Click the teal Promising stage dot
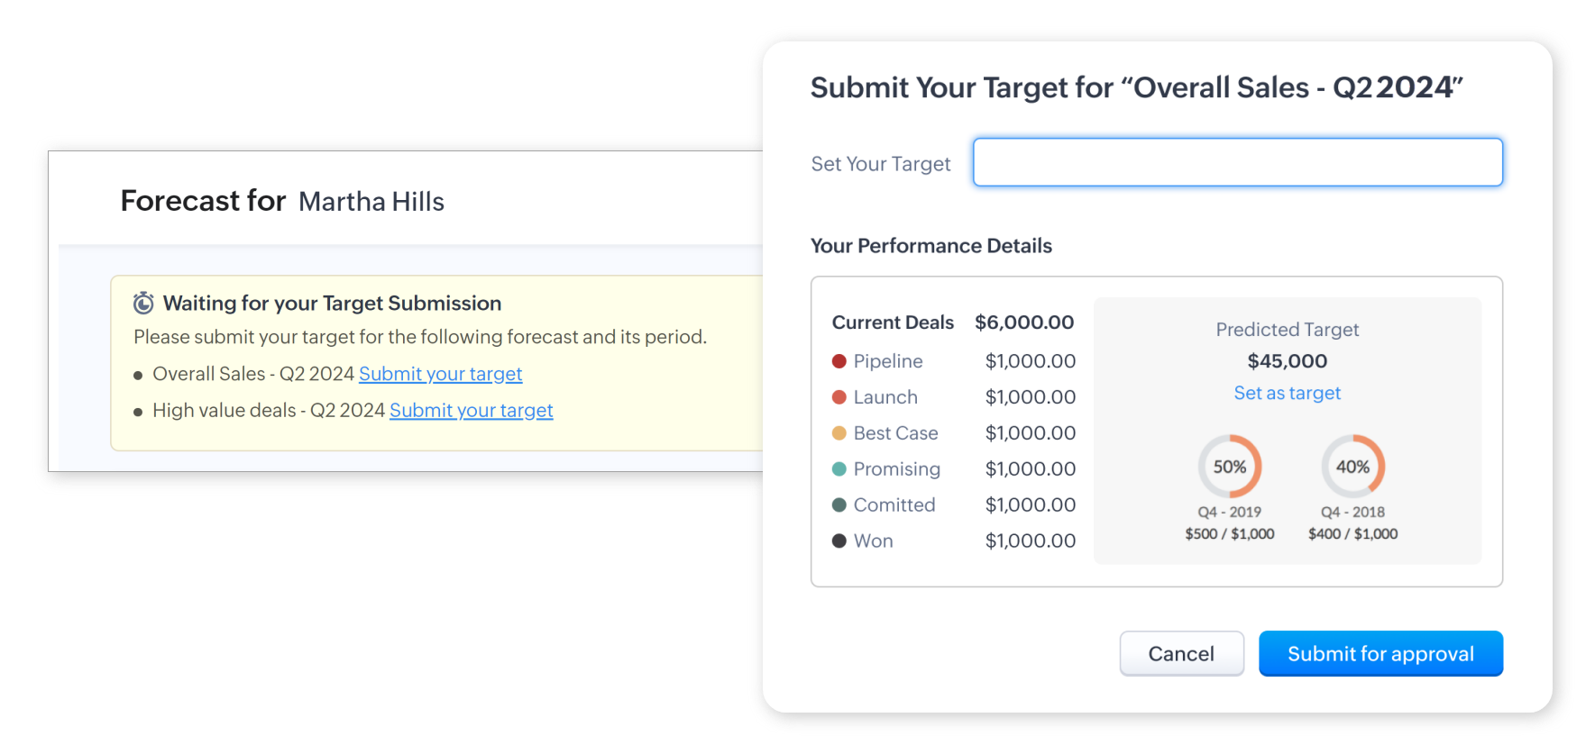Viewport: 1595px width, 754px height. [x=839, y=469]
